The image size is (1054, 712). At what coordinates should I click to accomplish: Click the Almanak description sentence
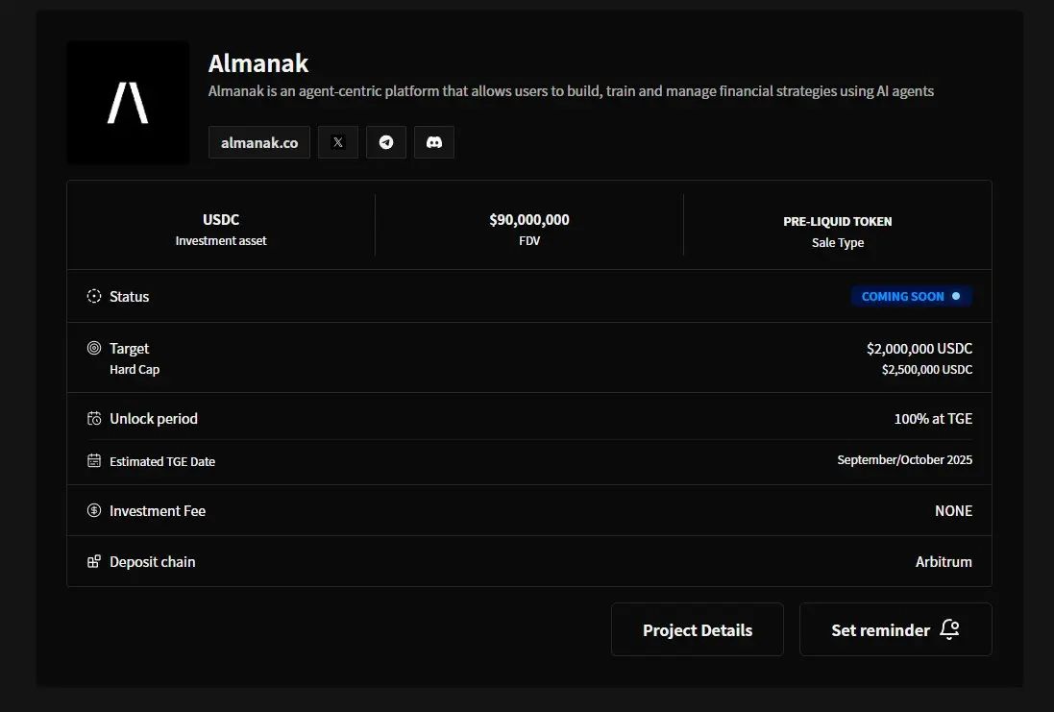[x=571, y=90]
